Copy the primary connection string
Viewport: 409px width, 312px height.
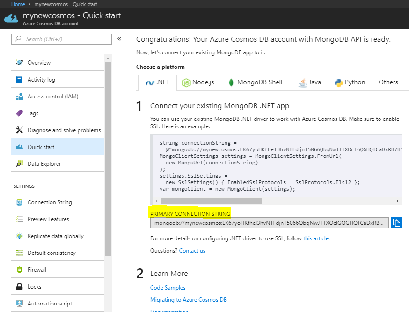[x=396, y=223]
